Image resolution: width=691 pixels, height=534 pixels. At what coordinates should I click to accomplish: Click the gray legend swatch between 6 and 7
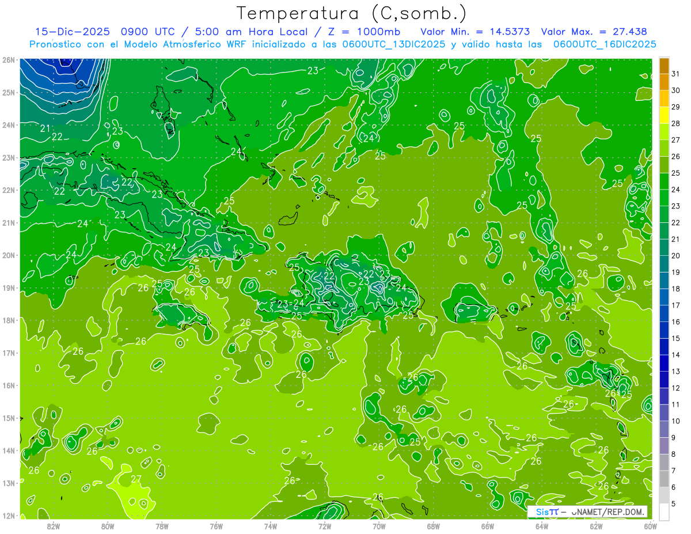tap(664, 479)
